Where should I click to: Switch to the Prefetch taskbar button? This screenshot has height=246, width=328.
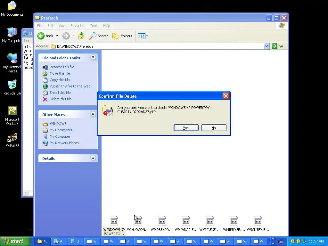pos(42,242)
